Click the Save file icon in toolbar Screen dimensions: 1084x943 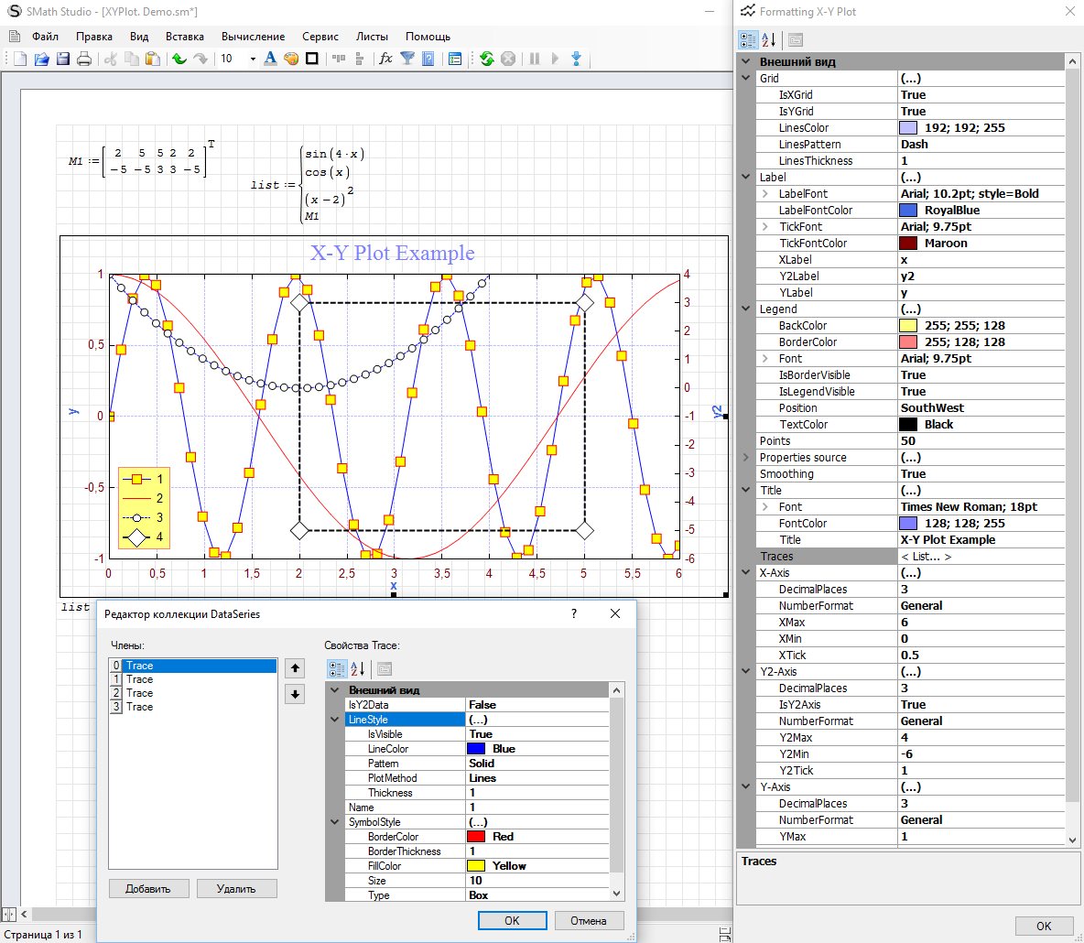tap(63, 59)
